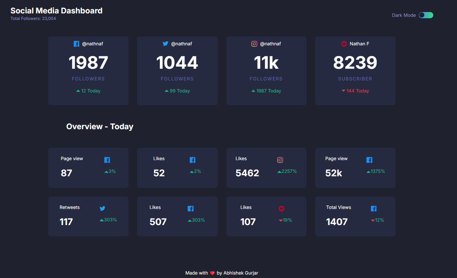Click the 87 page view value
Viewport: 457px width, 278px height.
[x=66, y=173]
